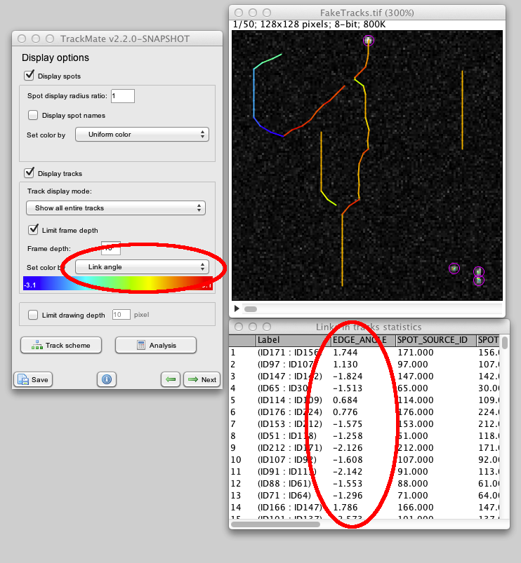Open track color Link angle dropdown
521x563 pixels.
142,267
